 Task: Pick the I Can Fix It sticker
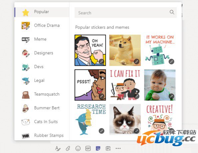pyautogui.click(x=125, y=85)
